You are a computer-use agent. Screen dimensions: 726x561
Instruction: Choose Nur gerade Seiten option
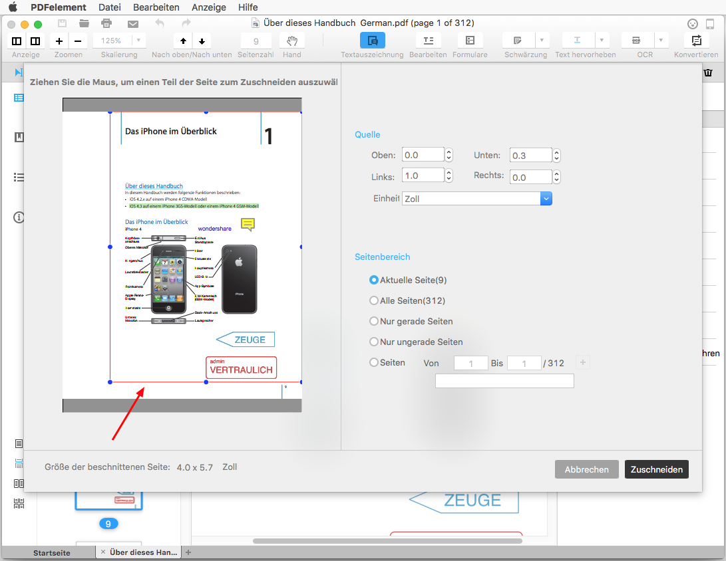374,321
